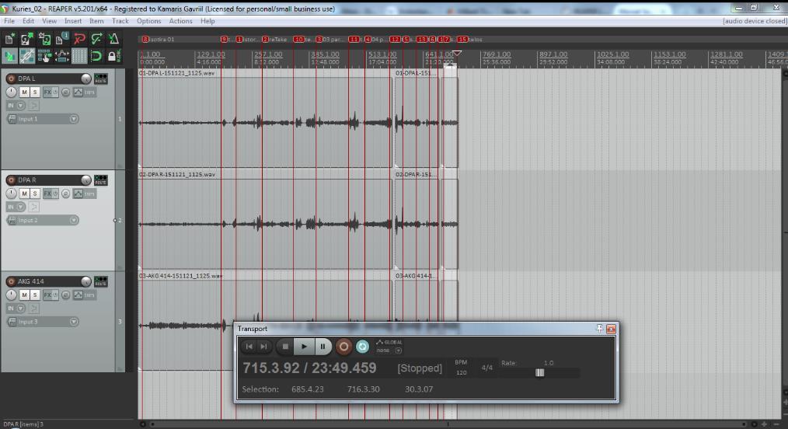This screenshot has width=788, height=429.
Task: Open the Item menu
Action: click(96, 21)
